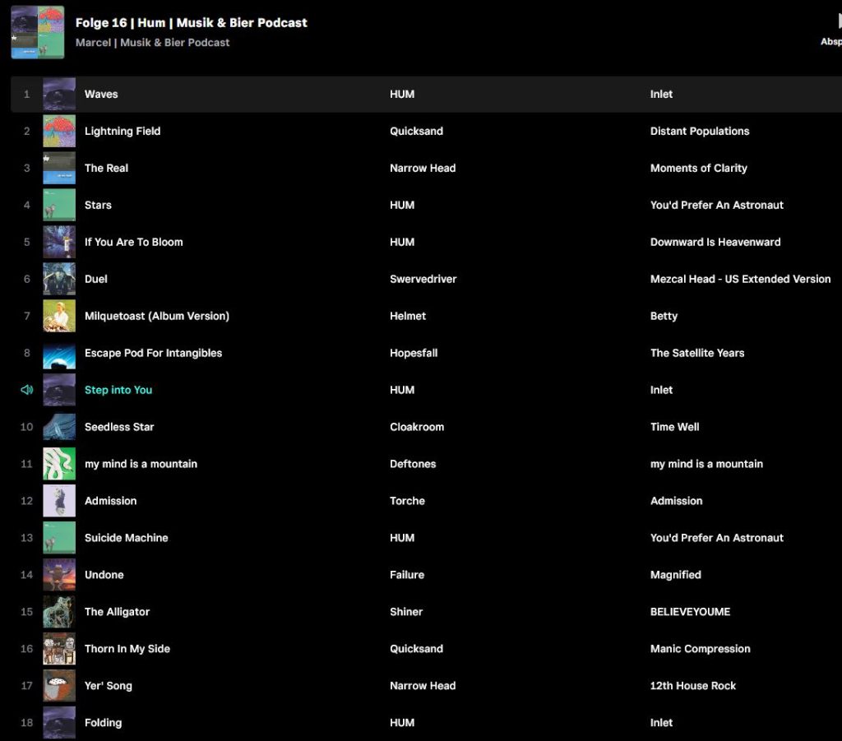
Task: Click the track title Yer' Song
Action: coord(108,686)
